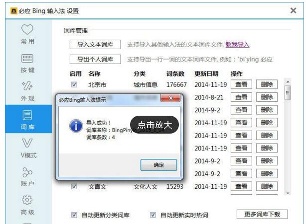Click 导入文本词库 button

95,45
